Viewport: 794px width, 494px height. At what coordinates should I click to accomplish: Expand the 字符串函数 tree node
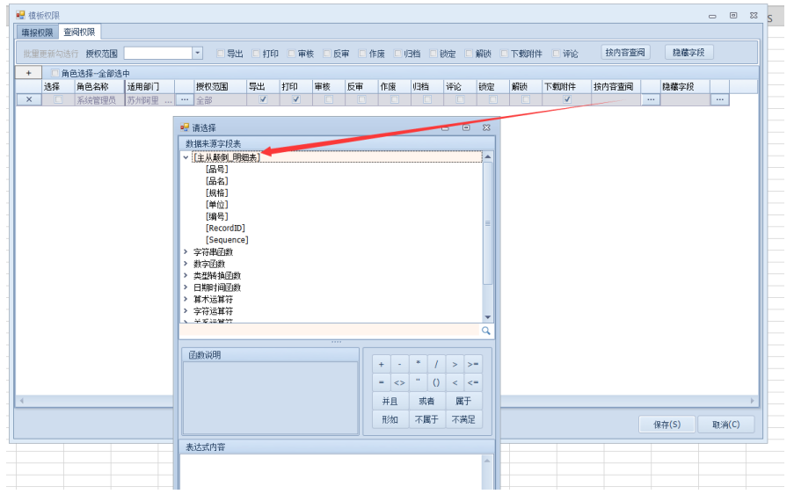[185, 252]
